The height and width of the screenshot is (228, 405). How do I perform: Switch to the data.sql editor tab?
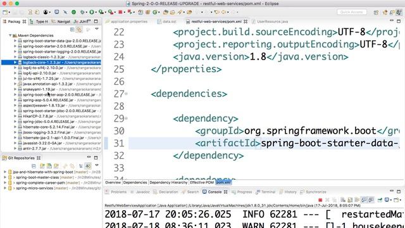pyautogui.click(x=167, y=22)
